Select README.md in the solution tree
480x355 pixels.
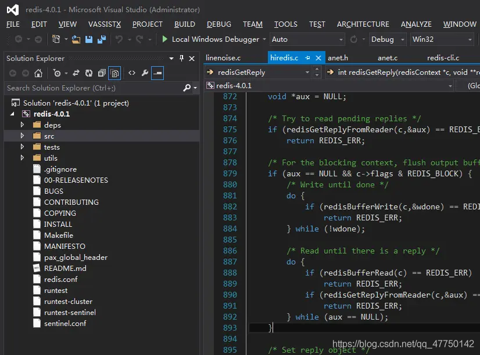[65, 268]
